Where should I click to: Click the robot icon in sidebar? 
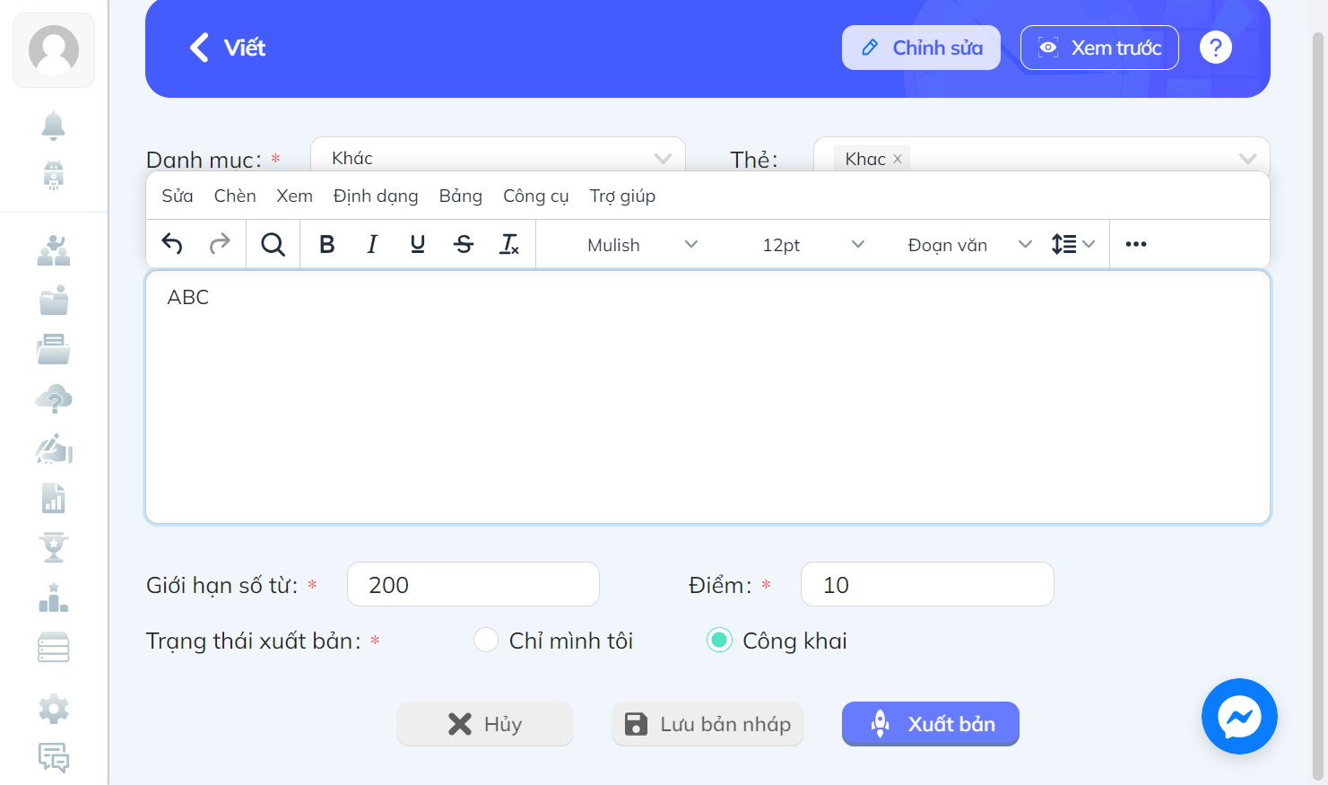click(x=54, y=175)
